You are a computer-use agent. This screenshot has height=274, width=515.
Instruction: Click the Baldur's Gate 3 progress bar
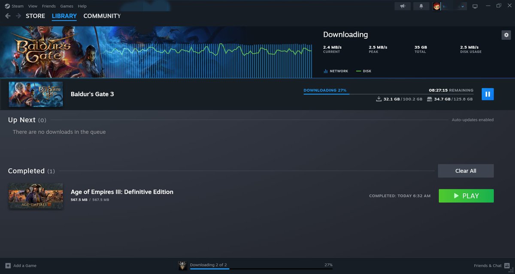388,94
